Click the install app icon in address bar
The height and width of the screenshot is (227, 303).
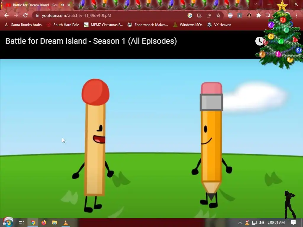tap(199, 15)
